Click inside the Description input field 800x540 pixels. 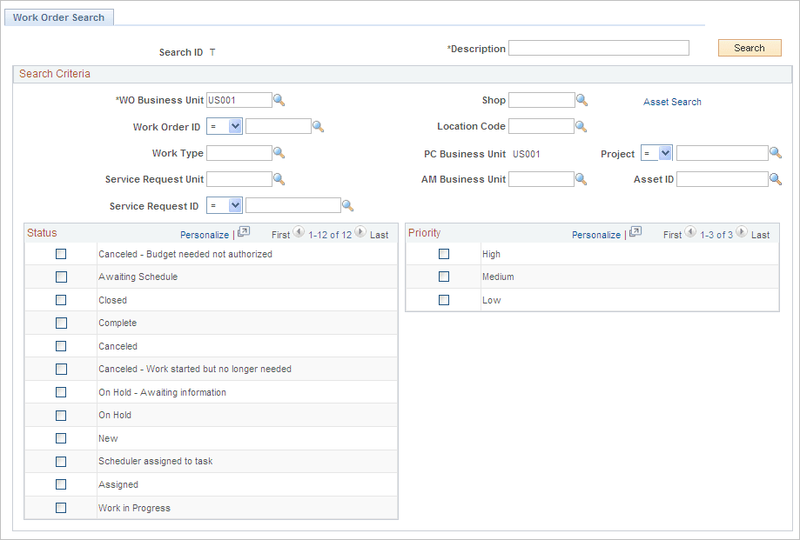tap(598, 48)
